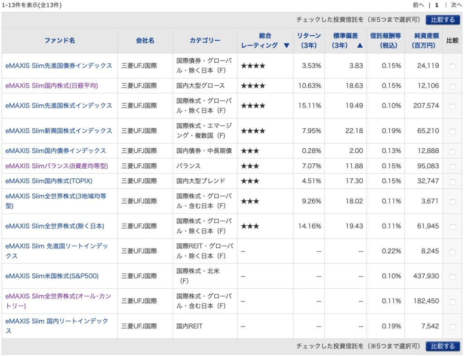Click the 国内債券・中長期債 category cell
This screenshot has width=464, height=356.
click(x=204, y=151)
